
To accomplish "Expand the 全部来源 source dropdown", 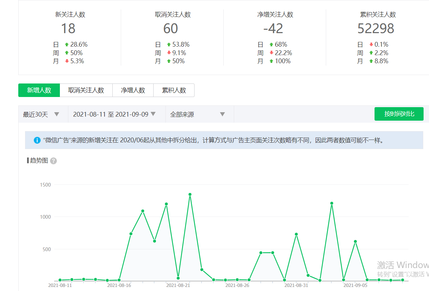I will (x=198, y=114).
